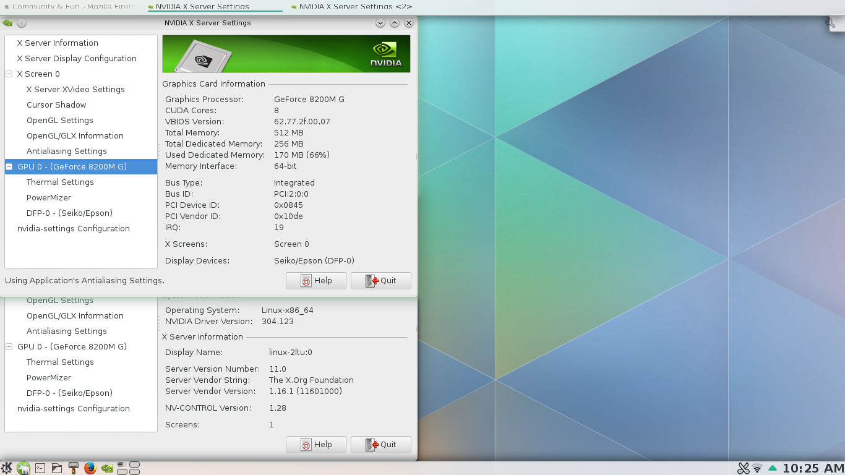
Task: Open OpenGL Settings in the front window
Action: click(x=60, y=120)
